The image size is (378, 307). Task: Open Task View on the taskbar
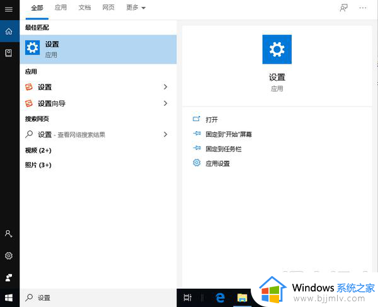(187, 297)
